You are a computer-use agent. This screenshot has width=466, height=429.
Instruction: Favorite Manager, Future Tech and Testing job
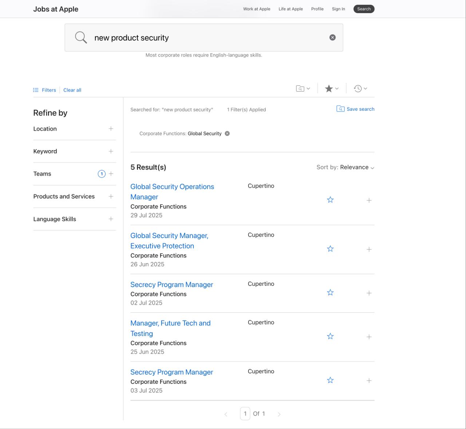click(330, 336)
